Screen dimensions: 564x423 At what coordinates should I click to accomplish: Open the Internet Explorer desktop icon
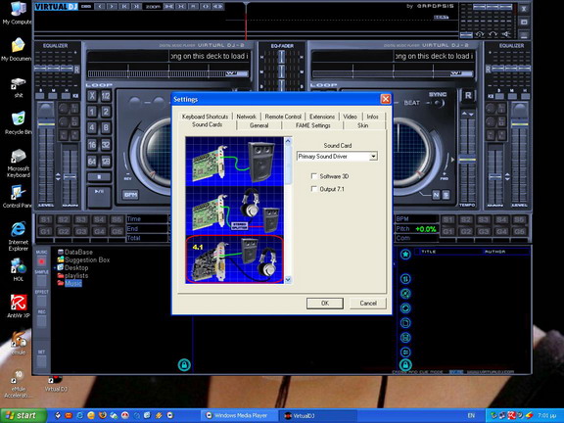tap(19, 236)
